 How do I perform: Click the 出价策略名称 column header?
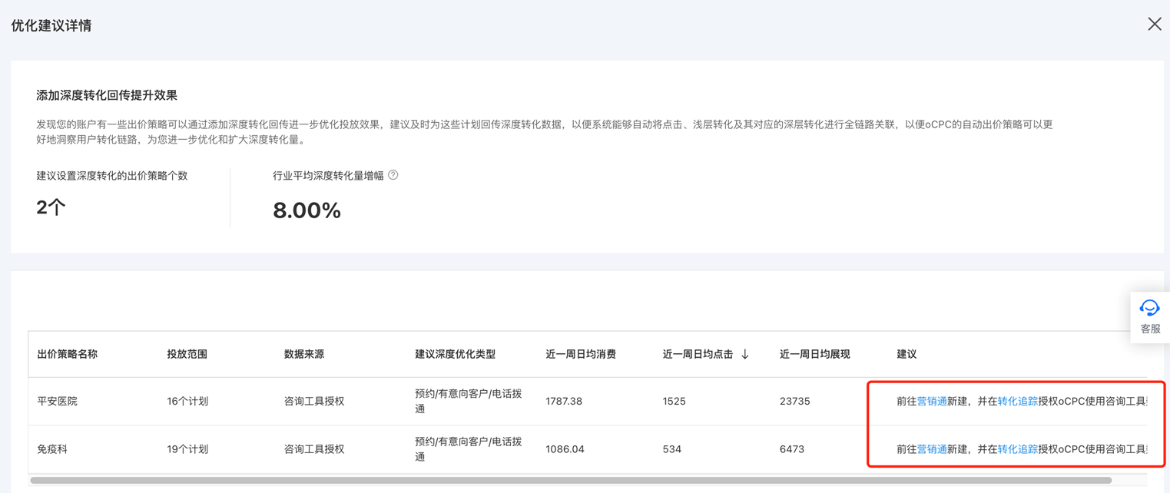68,354
